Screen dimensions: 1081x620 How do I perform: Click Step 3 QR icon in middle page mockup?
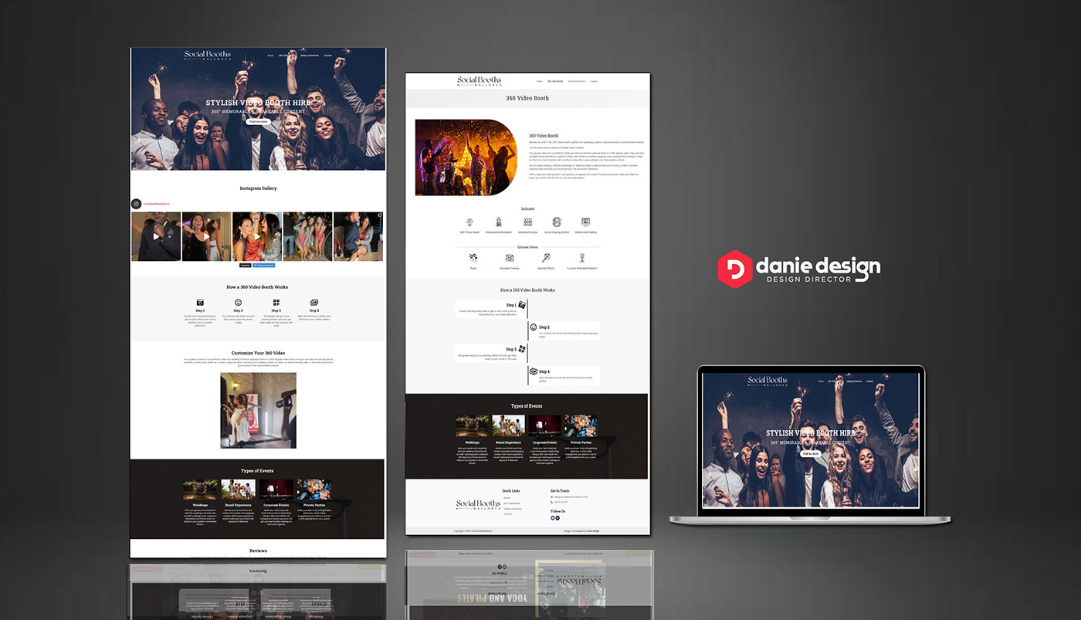click(x=522, y=349)
